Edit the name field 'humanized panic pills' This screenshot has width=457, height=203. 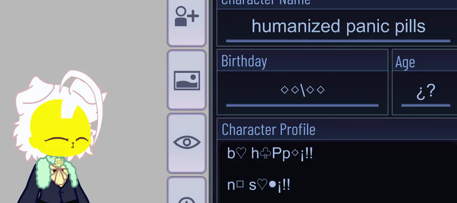coord(338,27)
